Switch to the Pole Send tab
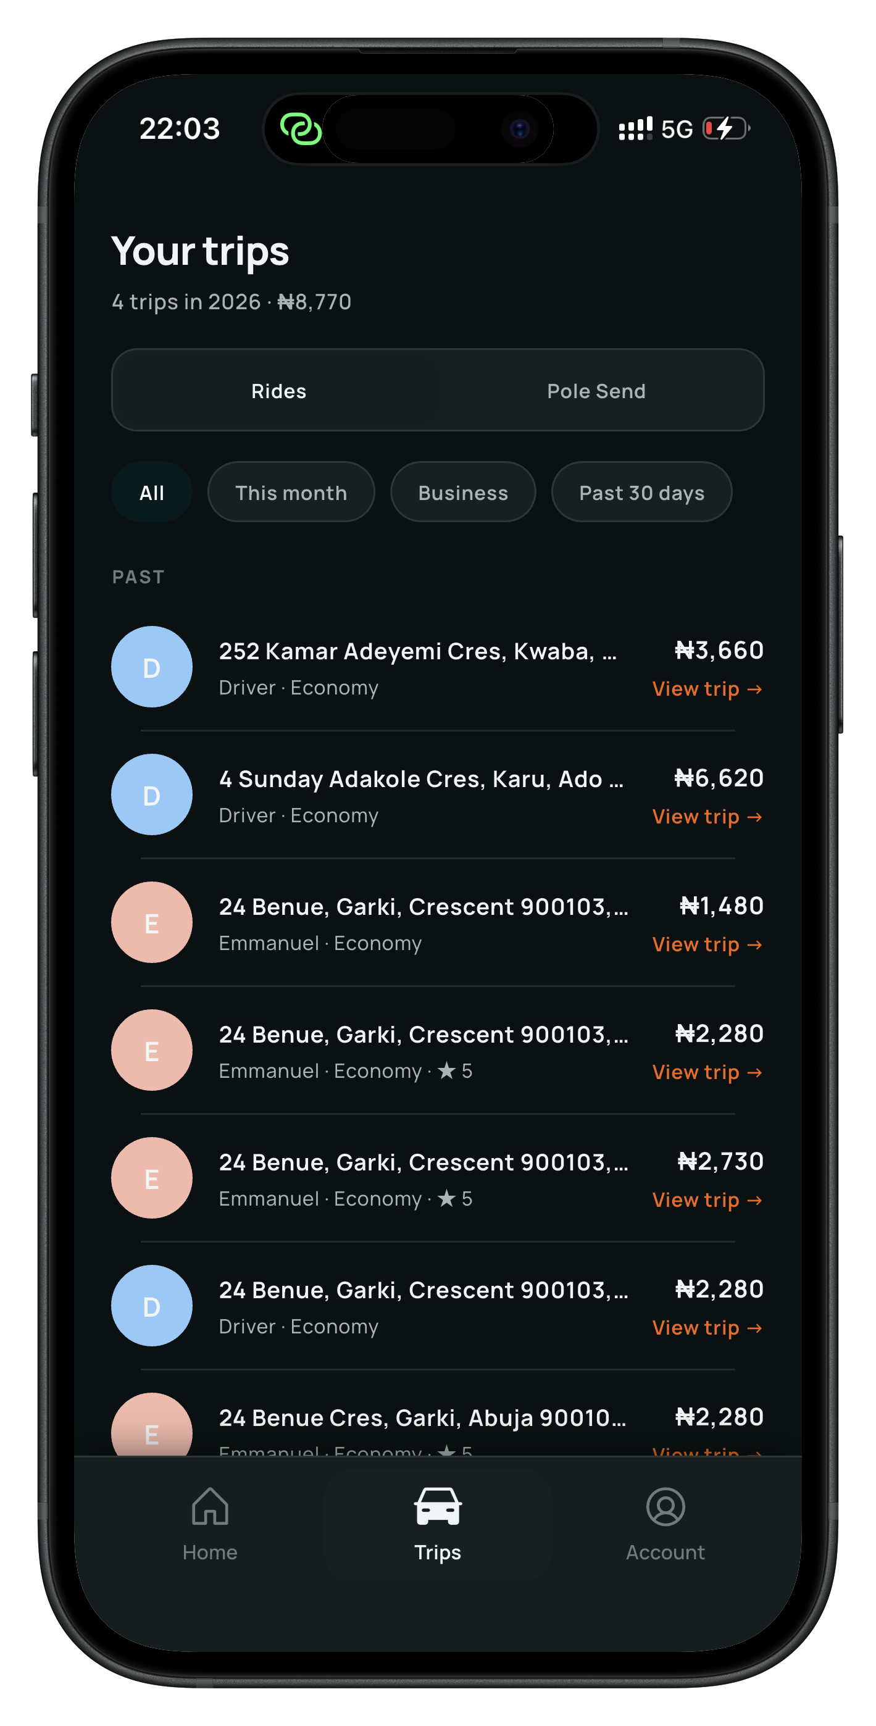 point(596,391)
